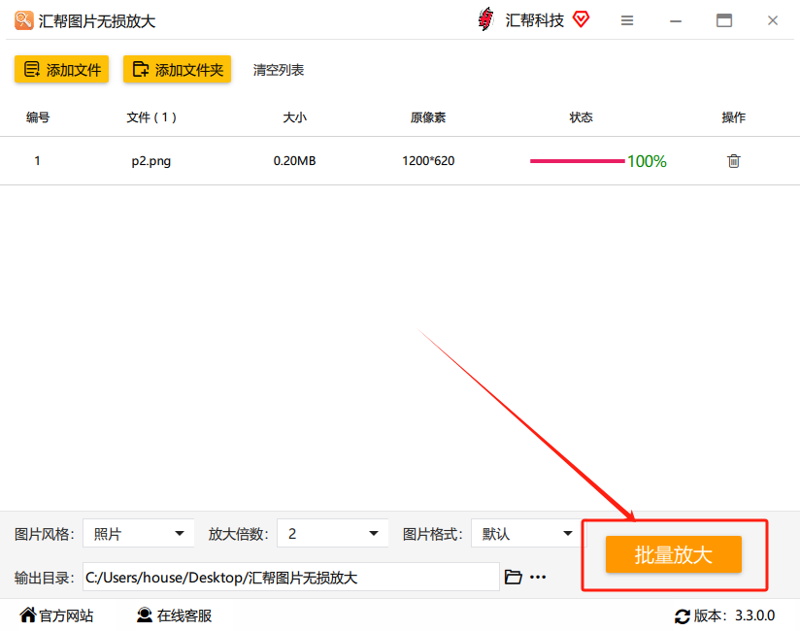The image size is (800, 631).
Task: Click the 操作 column header
Action: point(734,117)
